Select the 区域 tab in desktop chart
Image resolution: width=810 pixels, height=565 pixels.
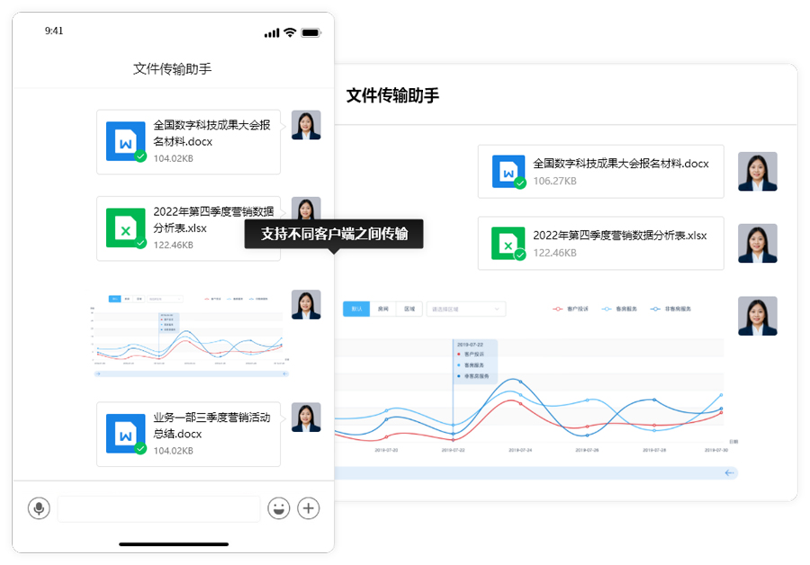409,309
